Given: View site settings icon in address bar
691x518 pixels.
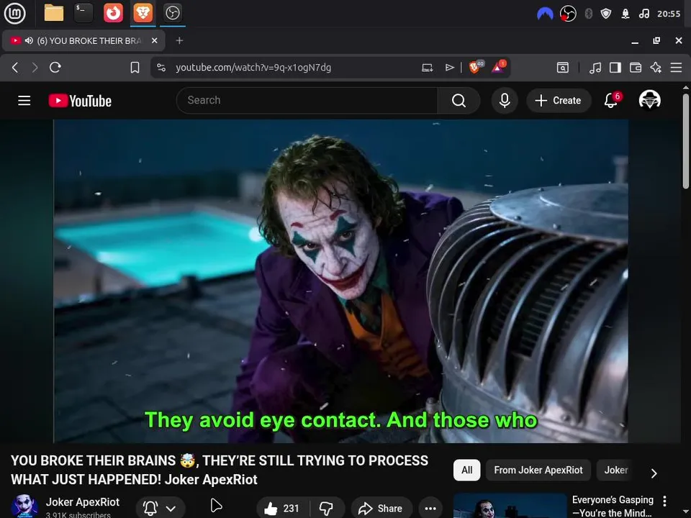Looking at the screenshot, I should click(161, 68).
